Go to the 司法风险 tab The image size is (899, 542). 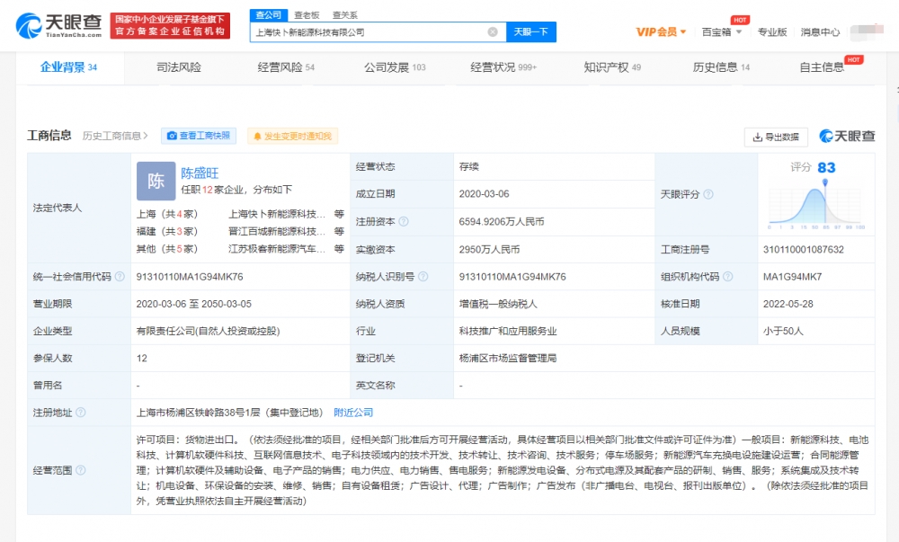(x=179, y=67)
